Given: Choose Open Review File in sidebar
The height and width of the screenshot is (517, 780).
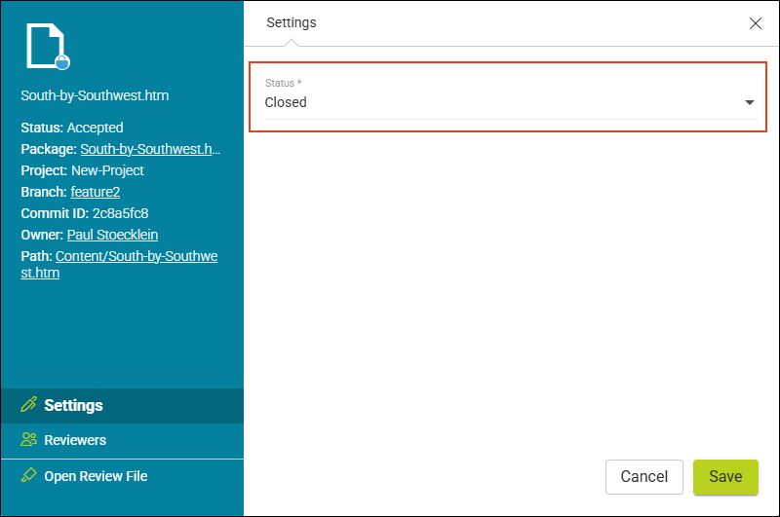Looking at the screenshot, I should [123, 476].
